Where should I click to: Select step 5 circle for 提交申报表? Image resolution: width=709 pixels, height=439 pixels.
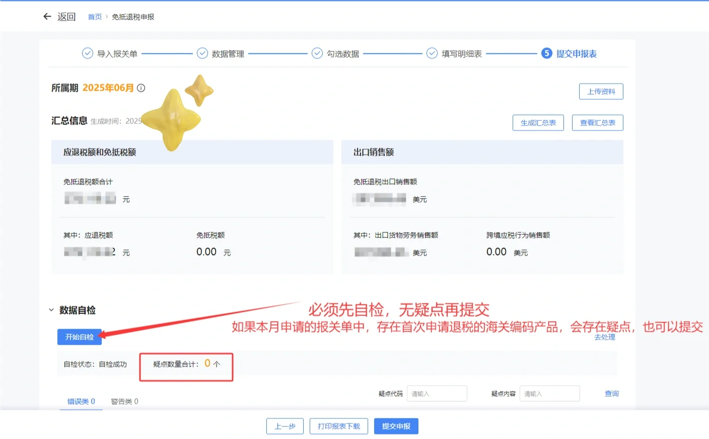[x=546, y=52]
